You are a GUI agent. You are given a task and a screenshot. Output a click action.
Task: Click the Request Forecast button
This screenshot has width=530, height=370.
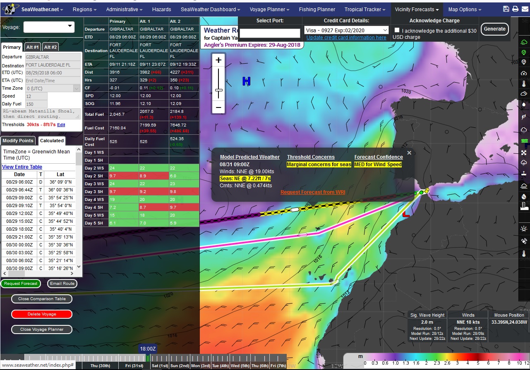pos(21,284)
